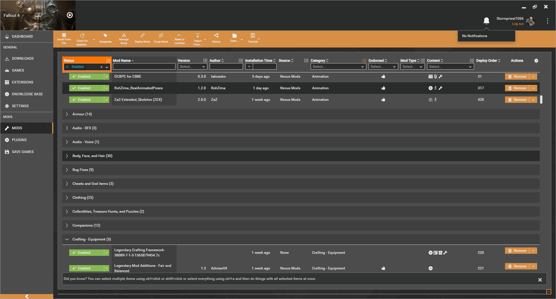Screen dimensions: 556x299
Task: Collapse the Crafting - Equipment group
Action: 67,239
